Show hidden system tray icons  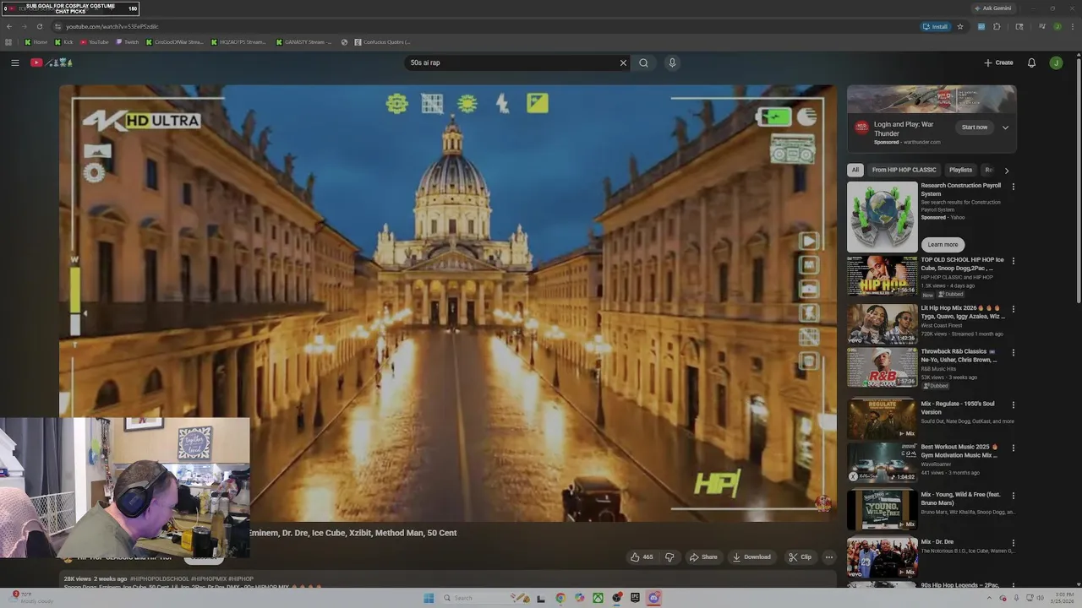click(x=989, y=598)
